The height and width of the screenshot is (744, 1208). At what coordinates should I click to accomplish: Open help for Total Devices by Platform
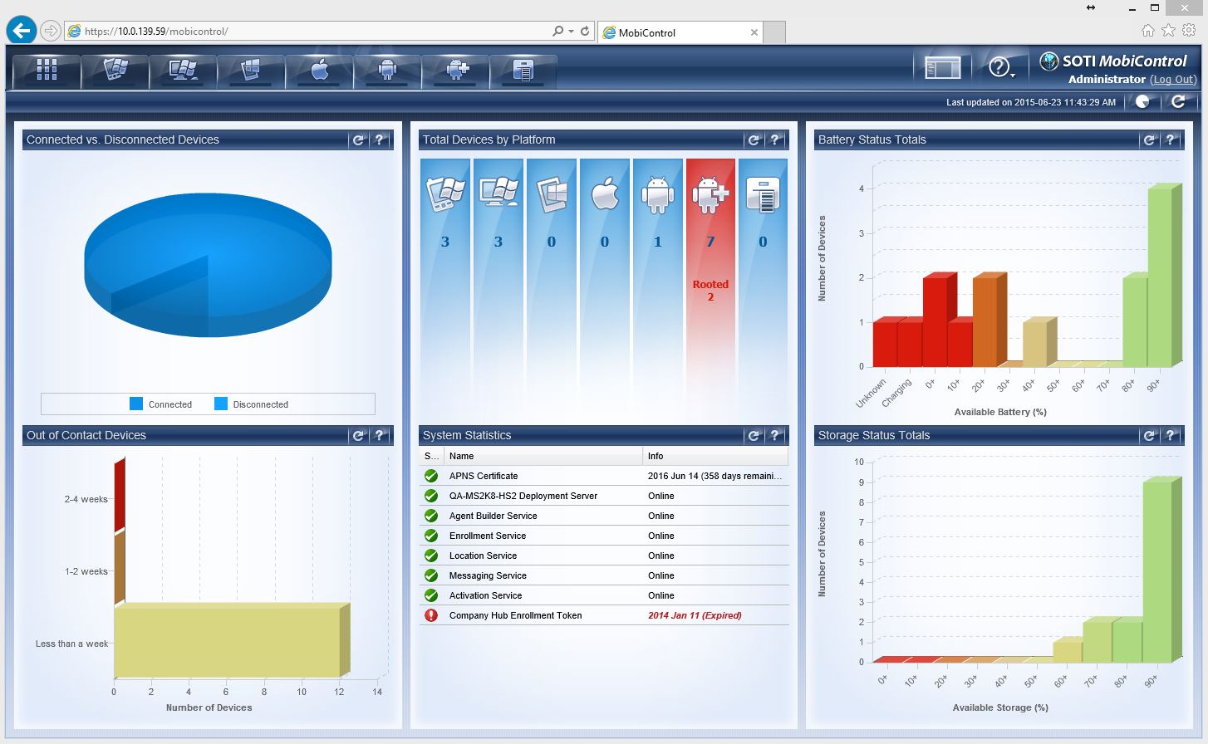point(775,140)
